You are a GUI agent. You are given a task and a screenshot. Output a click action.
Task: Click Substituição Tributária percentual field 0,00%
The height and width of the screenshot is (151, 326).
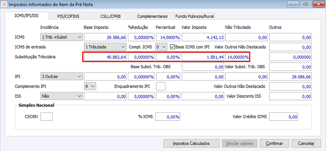coord(168,57)
